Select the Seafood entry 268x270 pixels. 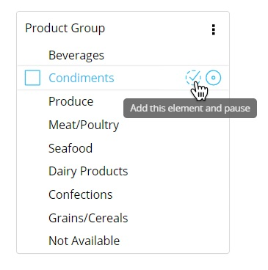click(x=70, y=148)
